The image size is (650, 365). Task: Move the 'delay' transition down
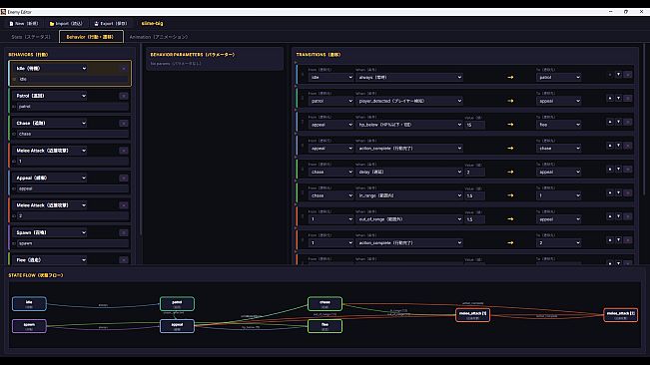[618, 169]
